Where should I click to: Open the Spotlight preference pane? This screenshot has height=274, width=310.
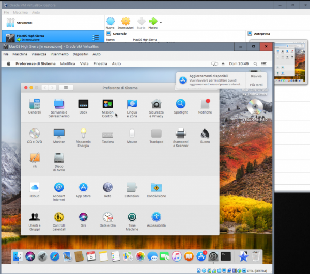180,104
